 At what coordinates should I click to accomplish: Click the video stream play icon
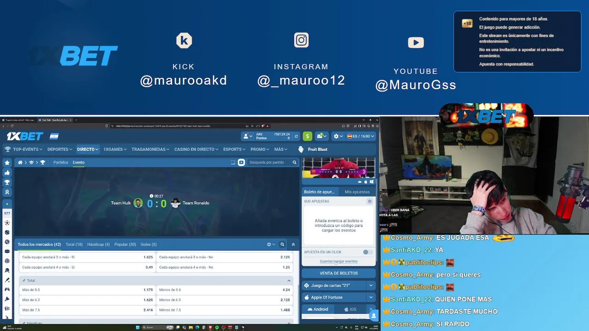coord(241,162)
